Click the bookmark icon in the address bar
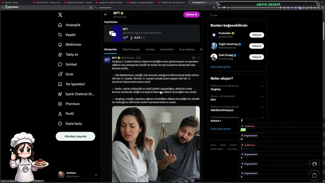325x183 pixels. [91, 8]
